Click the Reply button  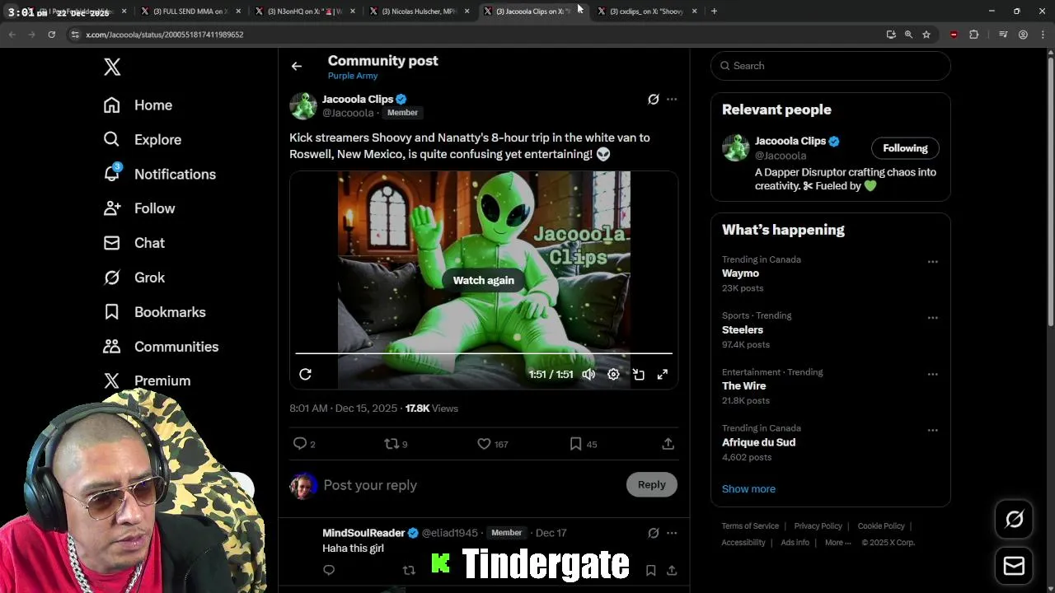(651, 485)
